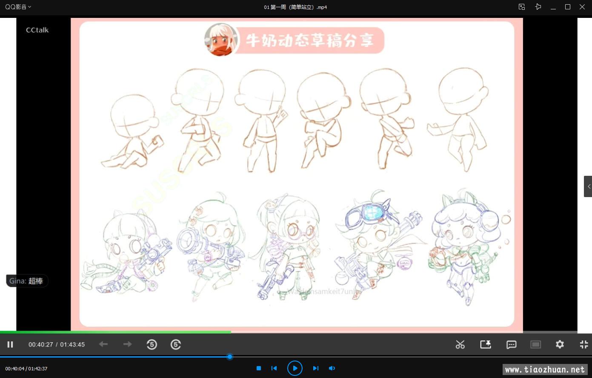Pause the video with the pause button

coord(10,344)
